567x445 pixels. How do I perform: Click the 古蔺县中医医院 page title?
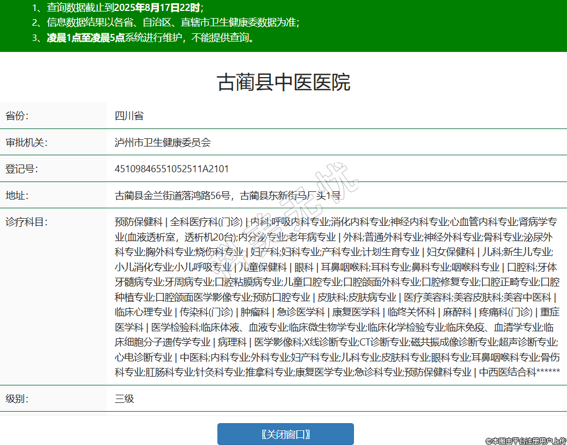tap(283, 82)
